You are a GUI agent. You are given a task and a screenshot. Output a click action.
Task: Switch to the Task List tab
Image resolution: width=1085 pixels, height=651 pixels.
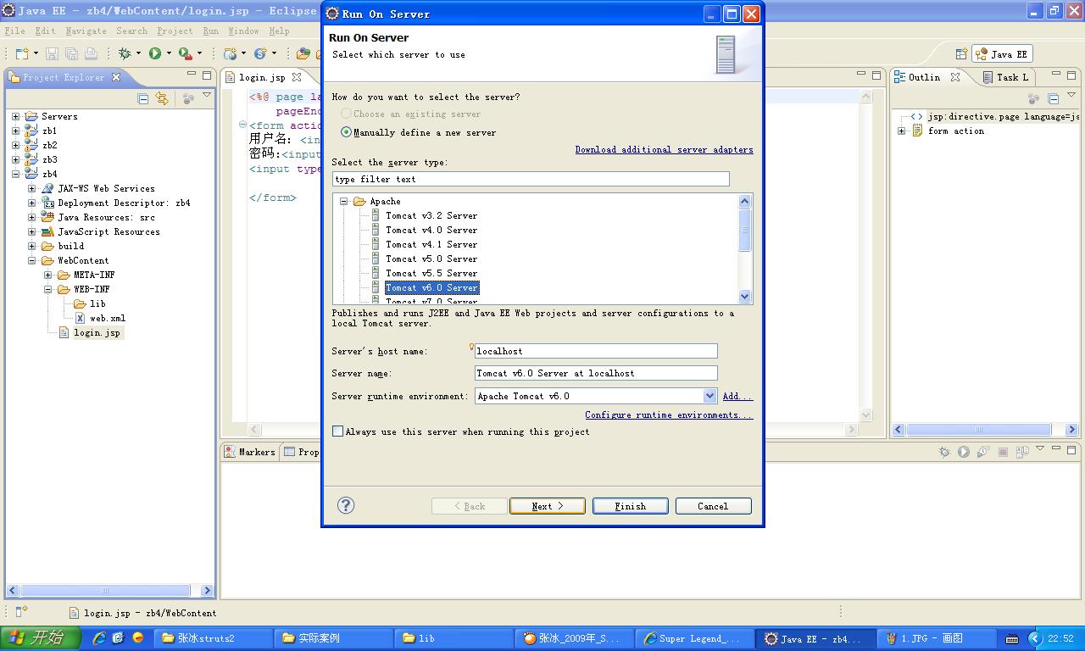click(x=1006, y=77)
